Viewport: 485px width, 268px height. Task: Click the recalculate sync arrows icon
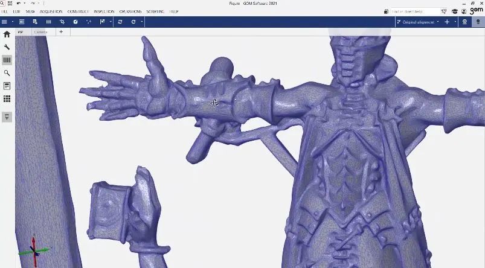pos(120,22)
